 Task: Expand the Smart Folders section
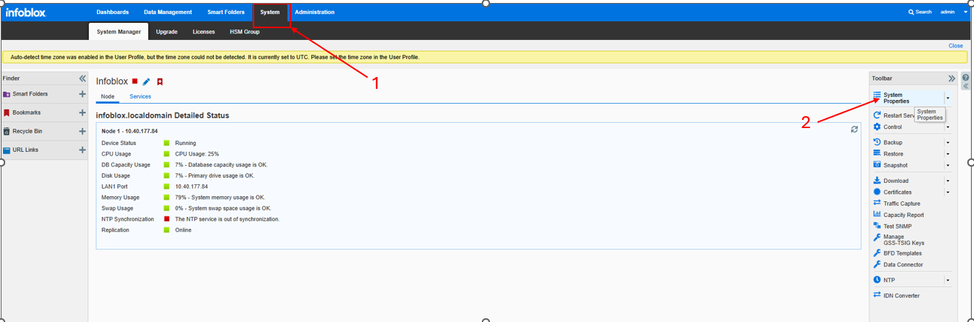pyautogui.click(x=82, y=94)
